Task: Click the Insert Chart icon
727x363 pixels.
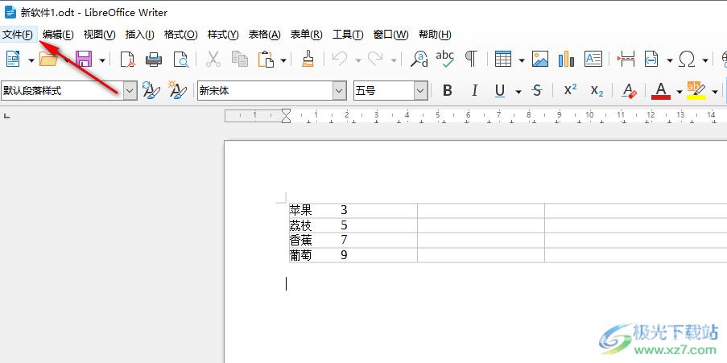Action: (566, 60)
